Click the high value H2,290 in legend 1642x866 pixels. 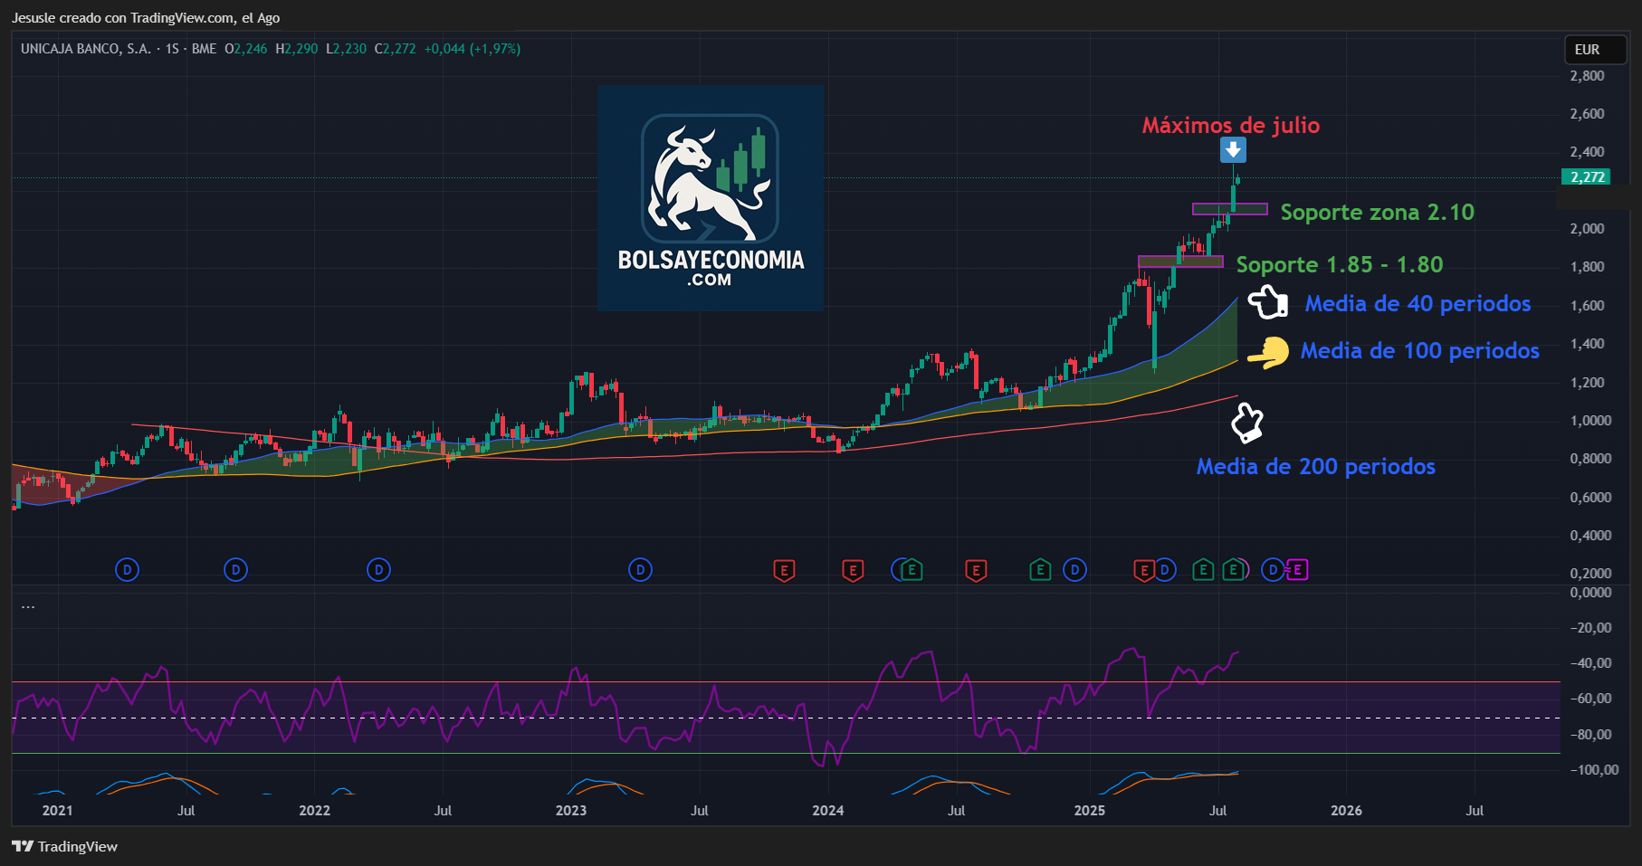(x=297, y=49)
